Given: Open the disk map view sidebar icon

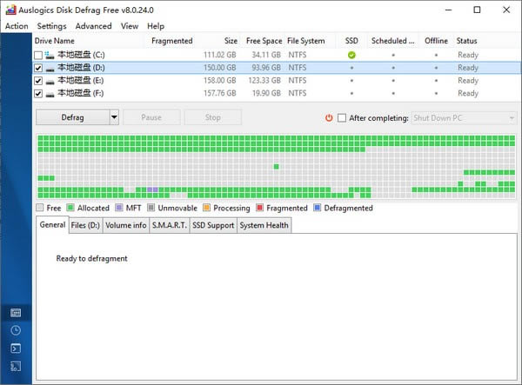Looking at the screenshot, I should (x=16, y=313).
